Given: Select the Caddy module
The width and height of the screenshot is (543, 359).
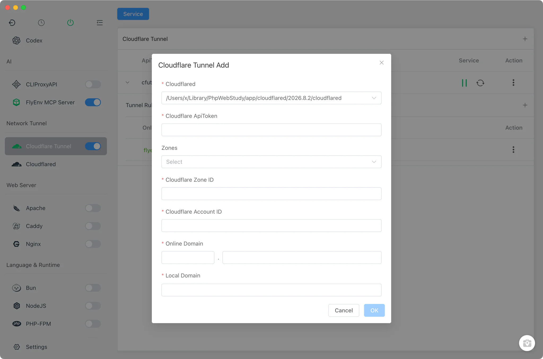Looking at the screenshot, I should click(34, 226).
